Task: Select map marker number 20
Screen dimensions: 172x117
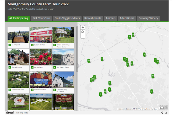Action: pyautogui.click(x=105, y=91)
